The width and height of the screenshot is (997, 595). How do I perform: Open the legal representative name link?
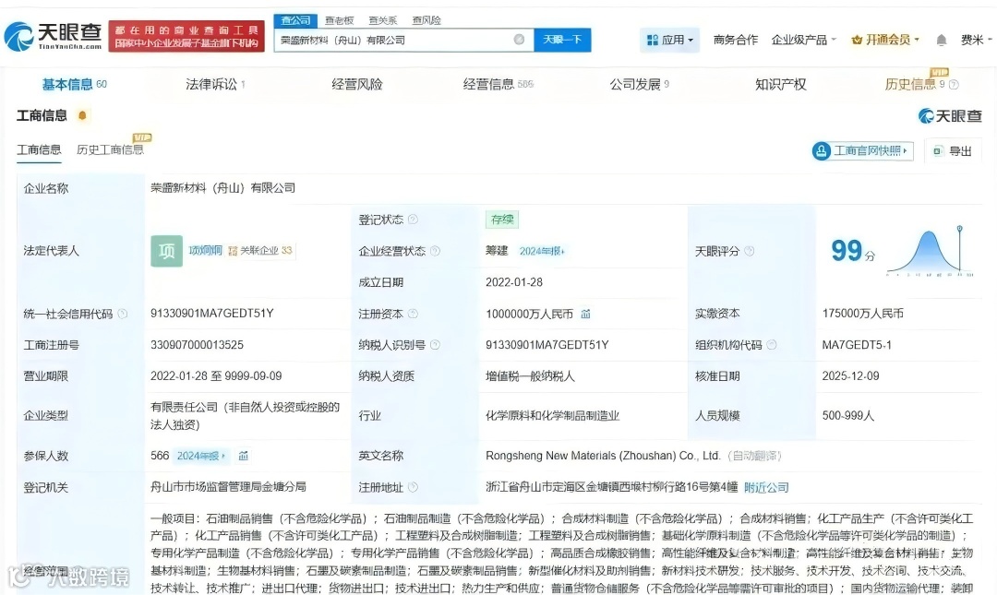coord(205,251)
